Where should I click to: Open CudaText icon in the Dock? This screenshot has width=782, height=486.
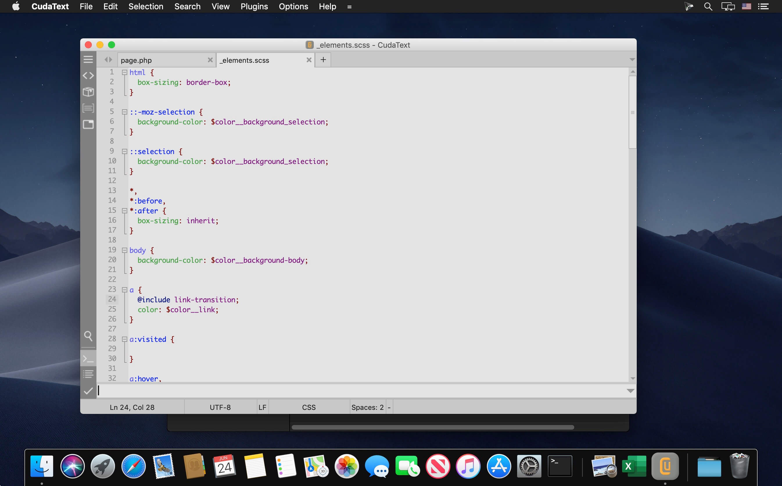[x=665, y=467]
